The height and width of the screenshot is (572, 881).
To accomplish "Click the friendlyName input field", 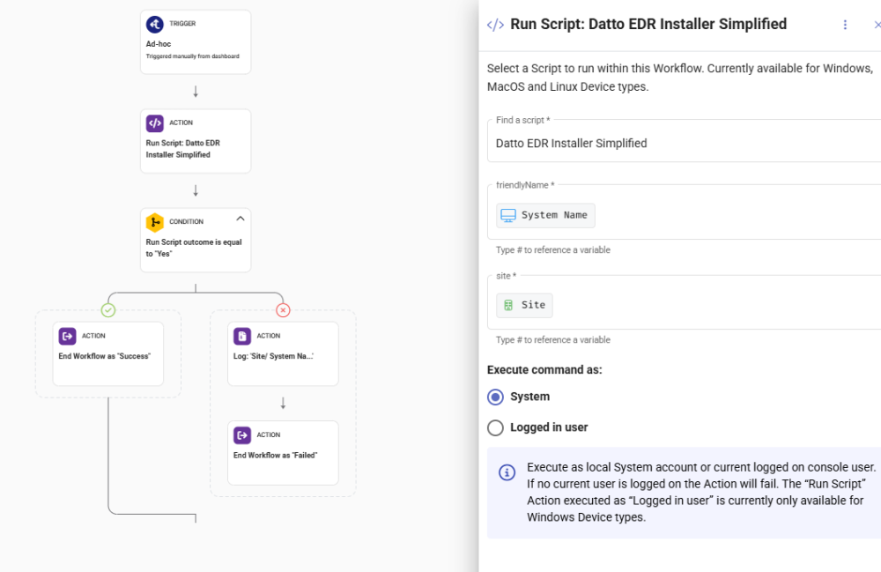I will (684, 212).
